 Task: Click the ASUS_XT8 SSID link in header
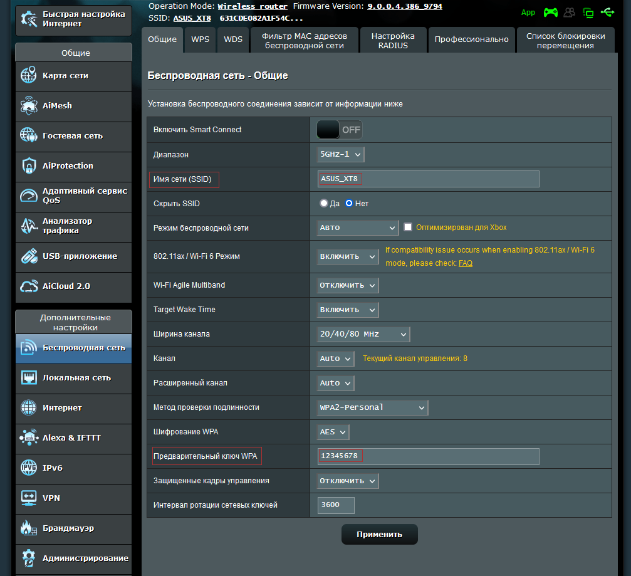(x=192, y=18)
